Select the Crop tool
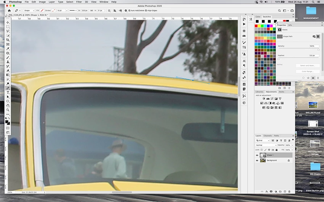The image size is (324, 202). (x=8, y=40)
